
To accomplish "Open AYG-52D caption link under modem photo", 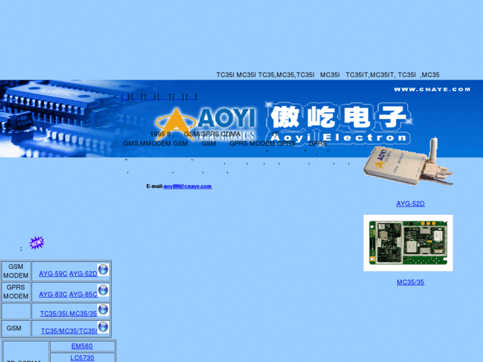I will coord(411,204).
